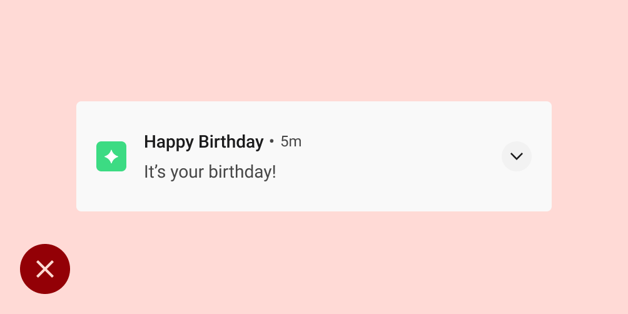Click the red circular X icon
The image size is (628, 314).
point(45,269)
